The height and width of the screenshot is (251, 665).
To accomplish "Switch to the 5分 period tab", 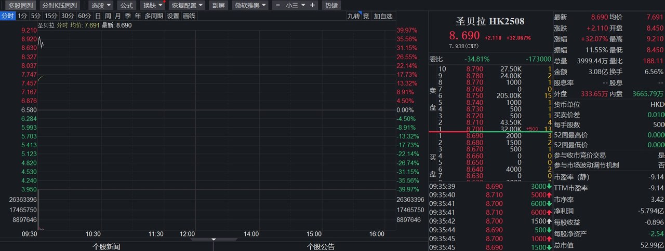I will click(x=35, y=16).
